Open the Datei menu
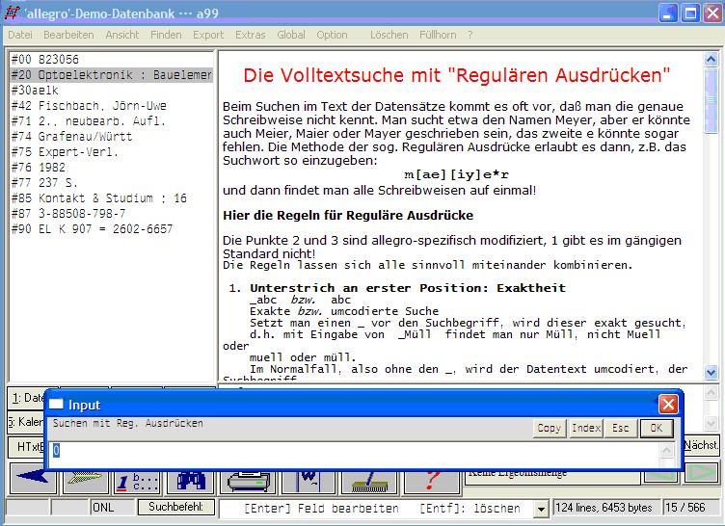 pos(20,35)
